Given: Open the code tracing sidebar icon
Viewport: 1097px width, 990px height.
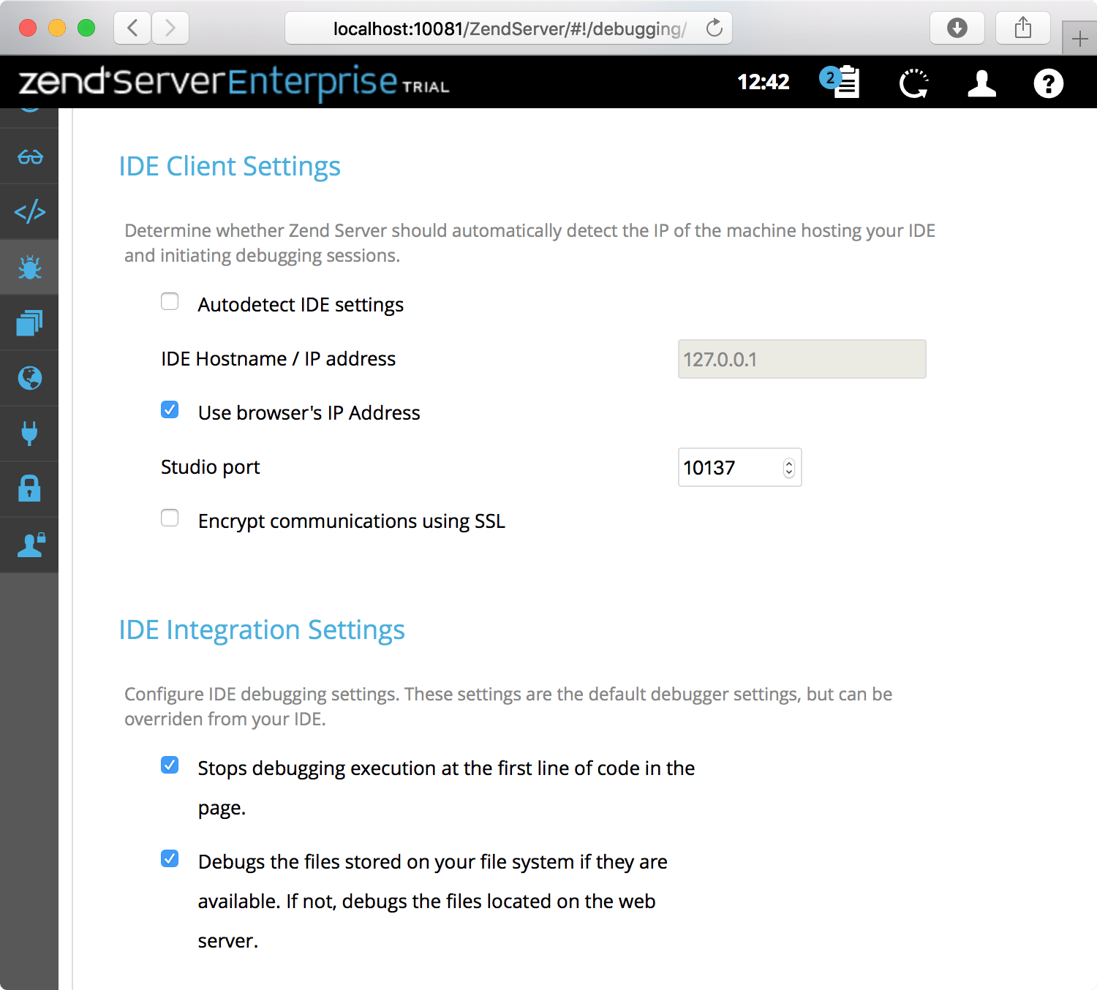Looking at the screenshot, I should 30,212.
